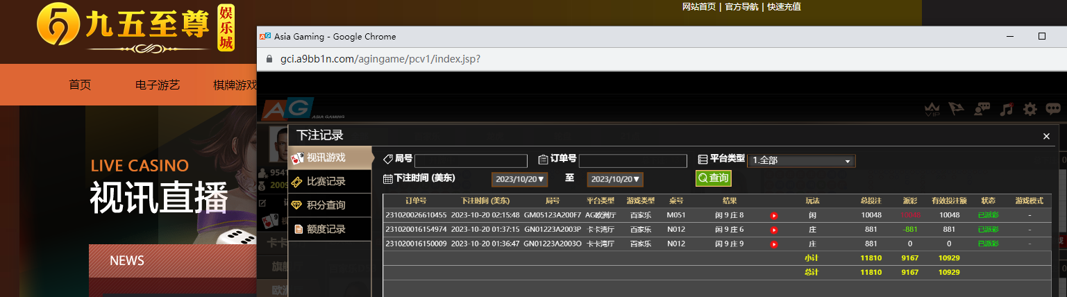
Task: Open the settings gear icon
Action: click(x=1030, y=110)
